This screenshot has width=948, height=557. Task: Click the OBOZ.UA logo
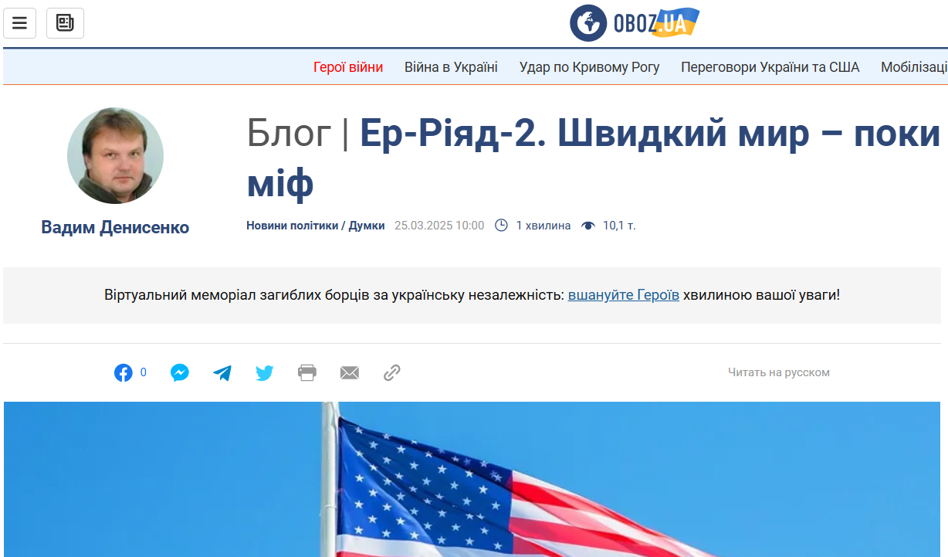(635, 23)
